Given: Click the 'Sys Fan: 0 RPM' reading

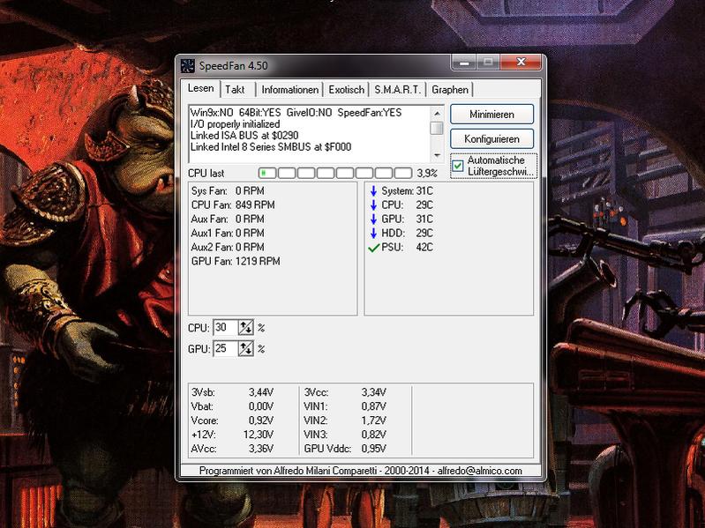Looking at the screenshot, I should click(x=228, y=190).
